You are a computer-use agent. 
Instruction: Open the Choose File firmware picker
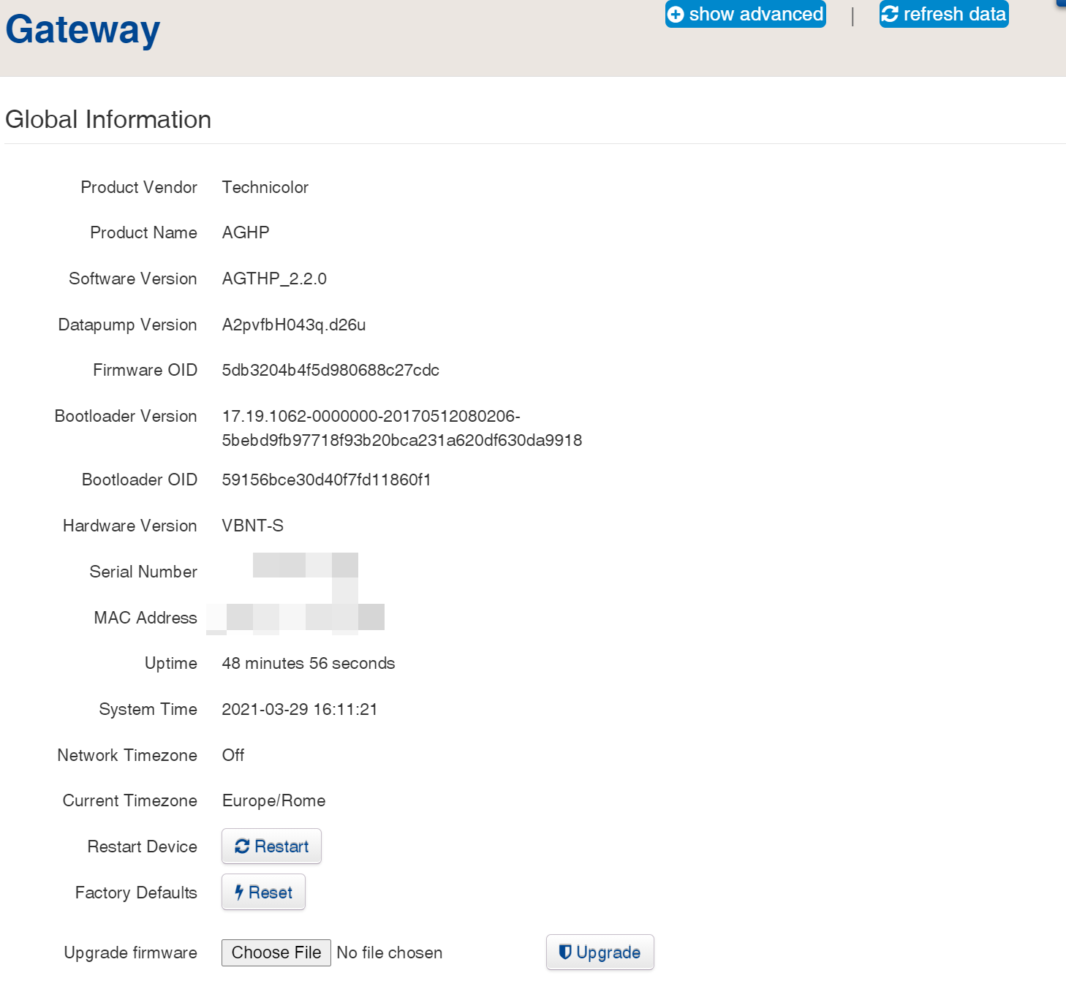pyautogui.click(x=276, y=952)
